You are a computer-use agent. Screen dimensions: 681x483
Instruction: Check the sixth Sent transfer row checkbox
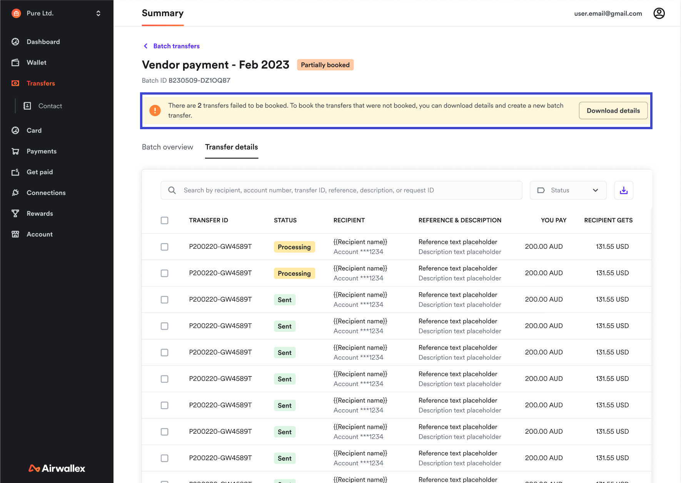click(x=165, y=432)
